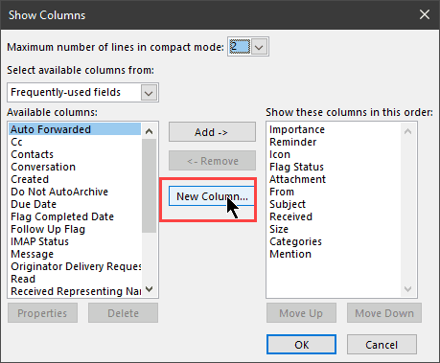Select Auto Forwarded in Available columns
This screenshot has height=363, width=440.
[x=75, y=129]
